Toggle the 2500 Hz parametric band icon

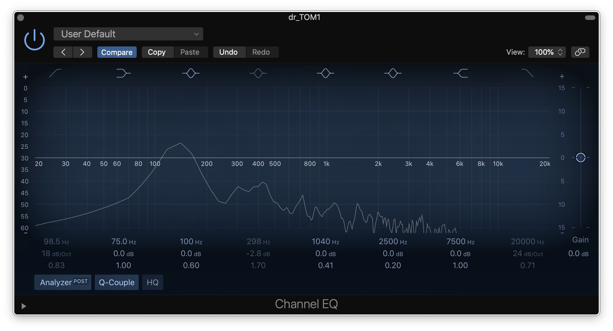[393, 73]
